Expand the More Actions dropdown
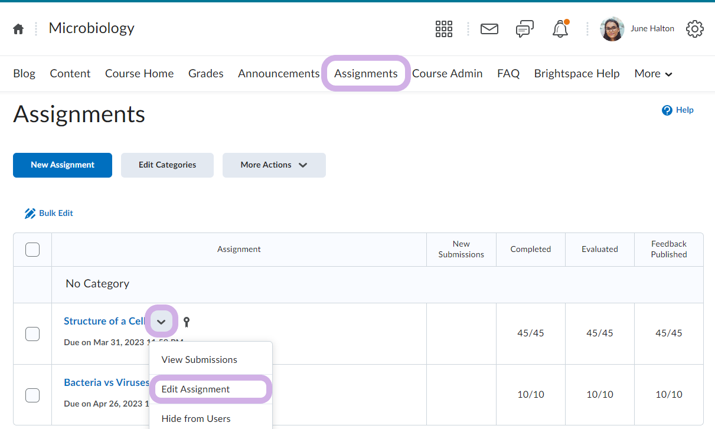This screenshot has width=715, height=429. tap(274, 165)
